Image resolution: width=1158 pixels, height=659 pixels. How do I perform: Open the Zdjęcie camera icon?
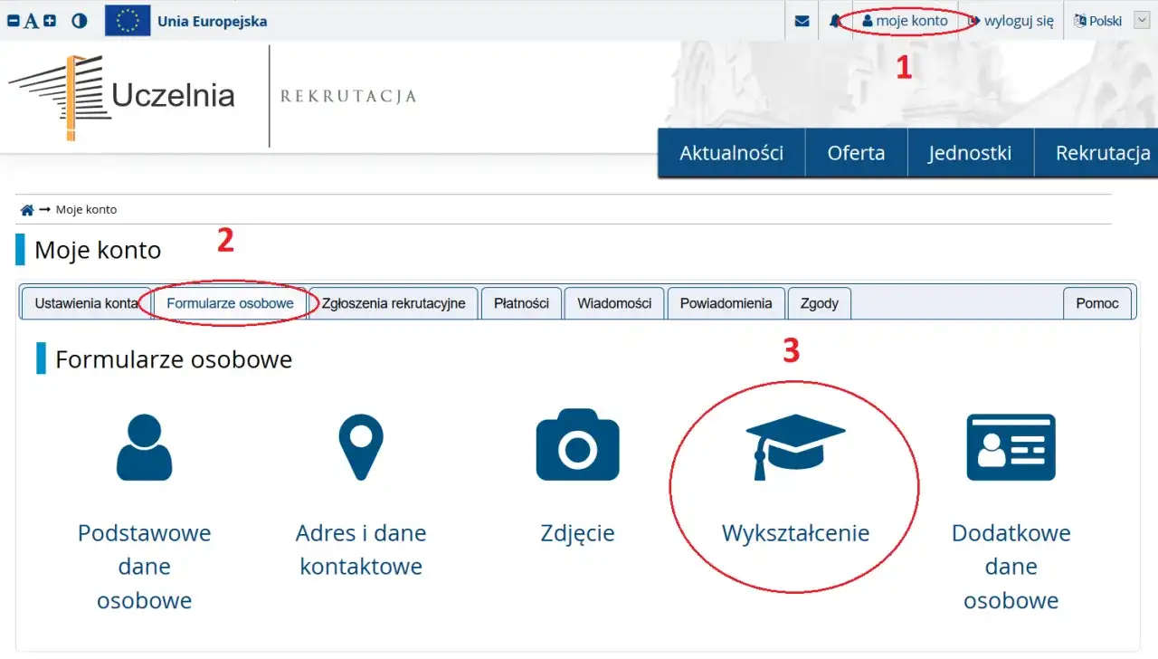click(577, 445)
